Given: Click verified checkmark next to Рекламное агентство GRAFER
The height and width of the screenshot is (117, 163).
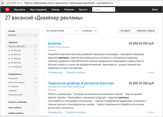Looking at the screenshot, I should point(83,87).
